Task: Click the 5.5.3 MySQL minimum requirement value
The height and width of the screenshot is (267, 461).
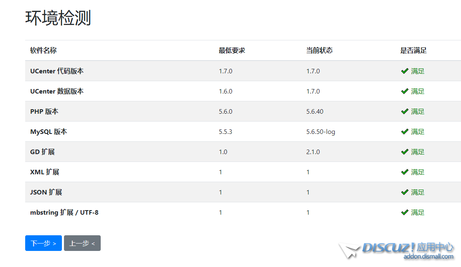Action: pyautogui.click(x=225, y=132)
